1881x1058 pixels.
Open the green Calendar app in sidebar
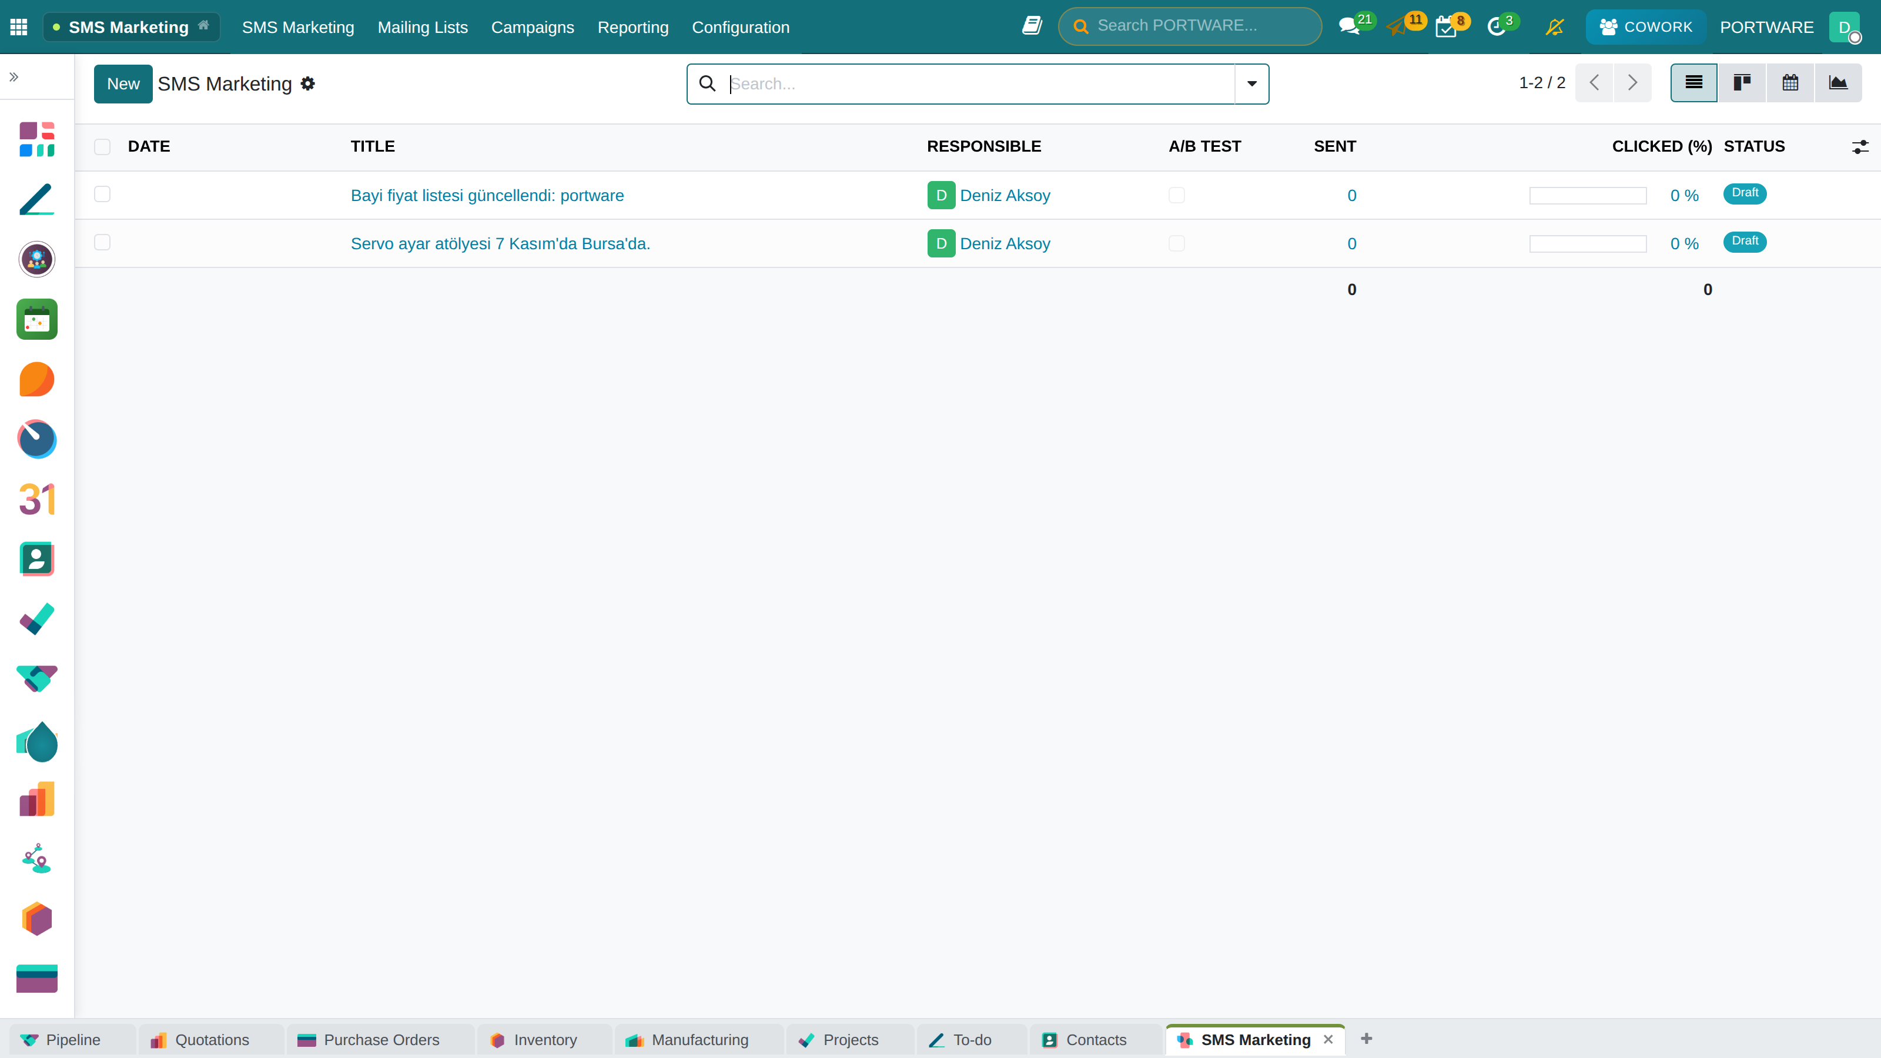tap(37, 319)
